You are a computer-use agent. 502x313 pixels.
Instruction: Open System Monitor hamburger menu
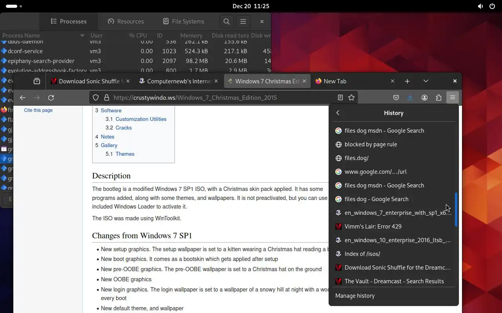click(243, 22)
